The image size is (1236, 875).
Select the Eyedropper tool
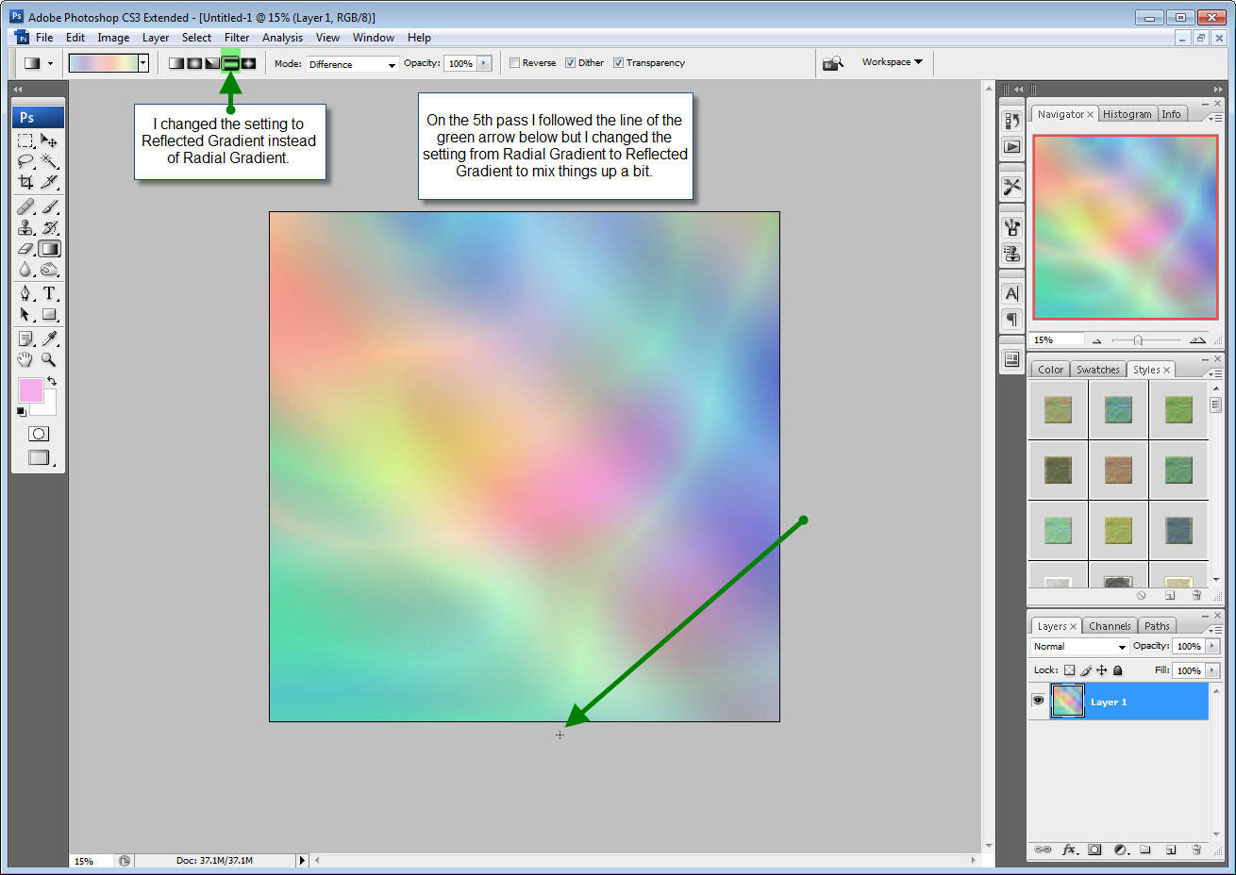(49, 338)
